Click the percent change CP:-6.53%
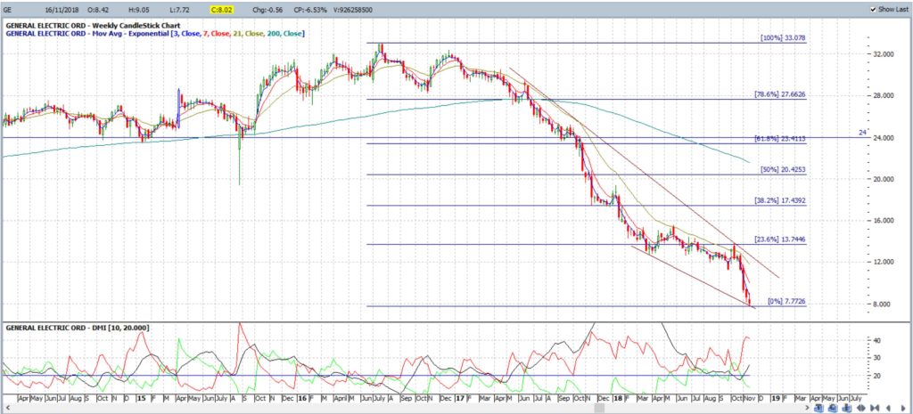This screenshot has width=913, height=414. pos(309,10)
